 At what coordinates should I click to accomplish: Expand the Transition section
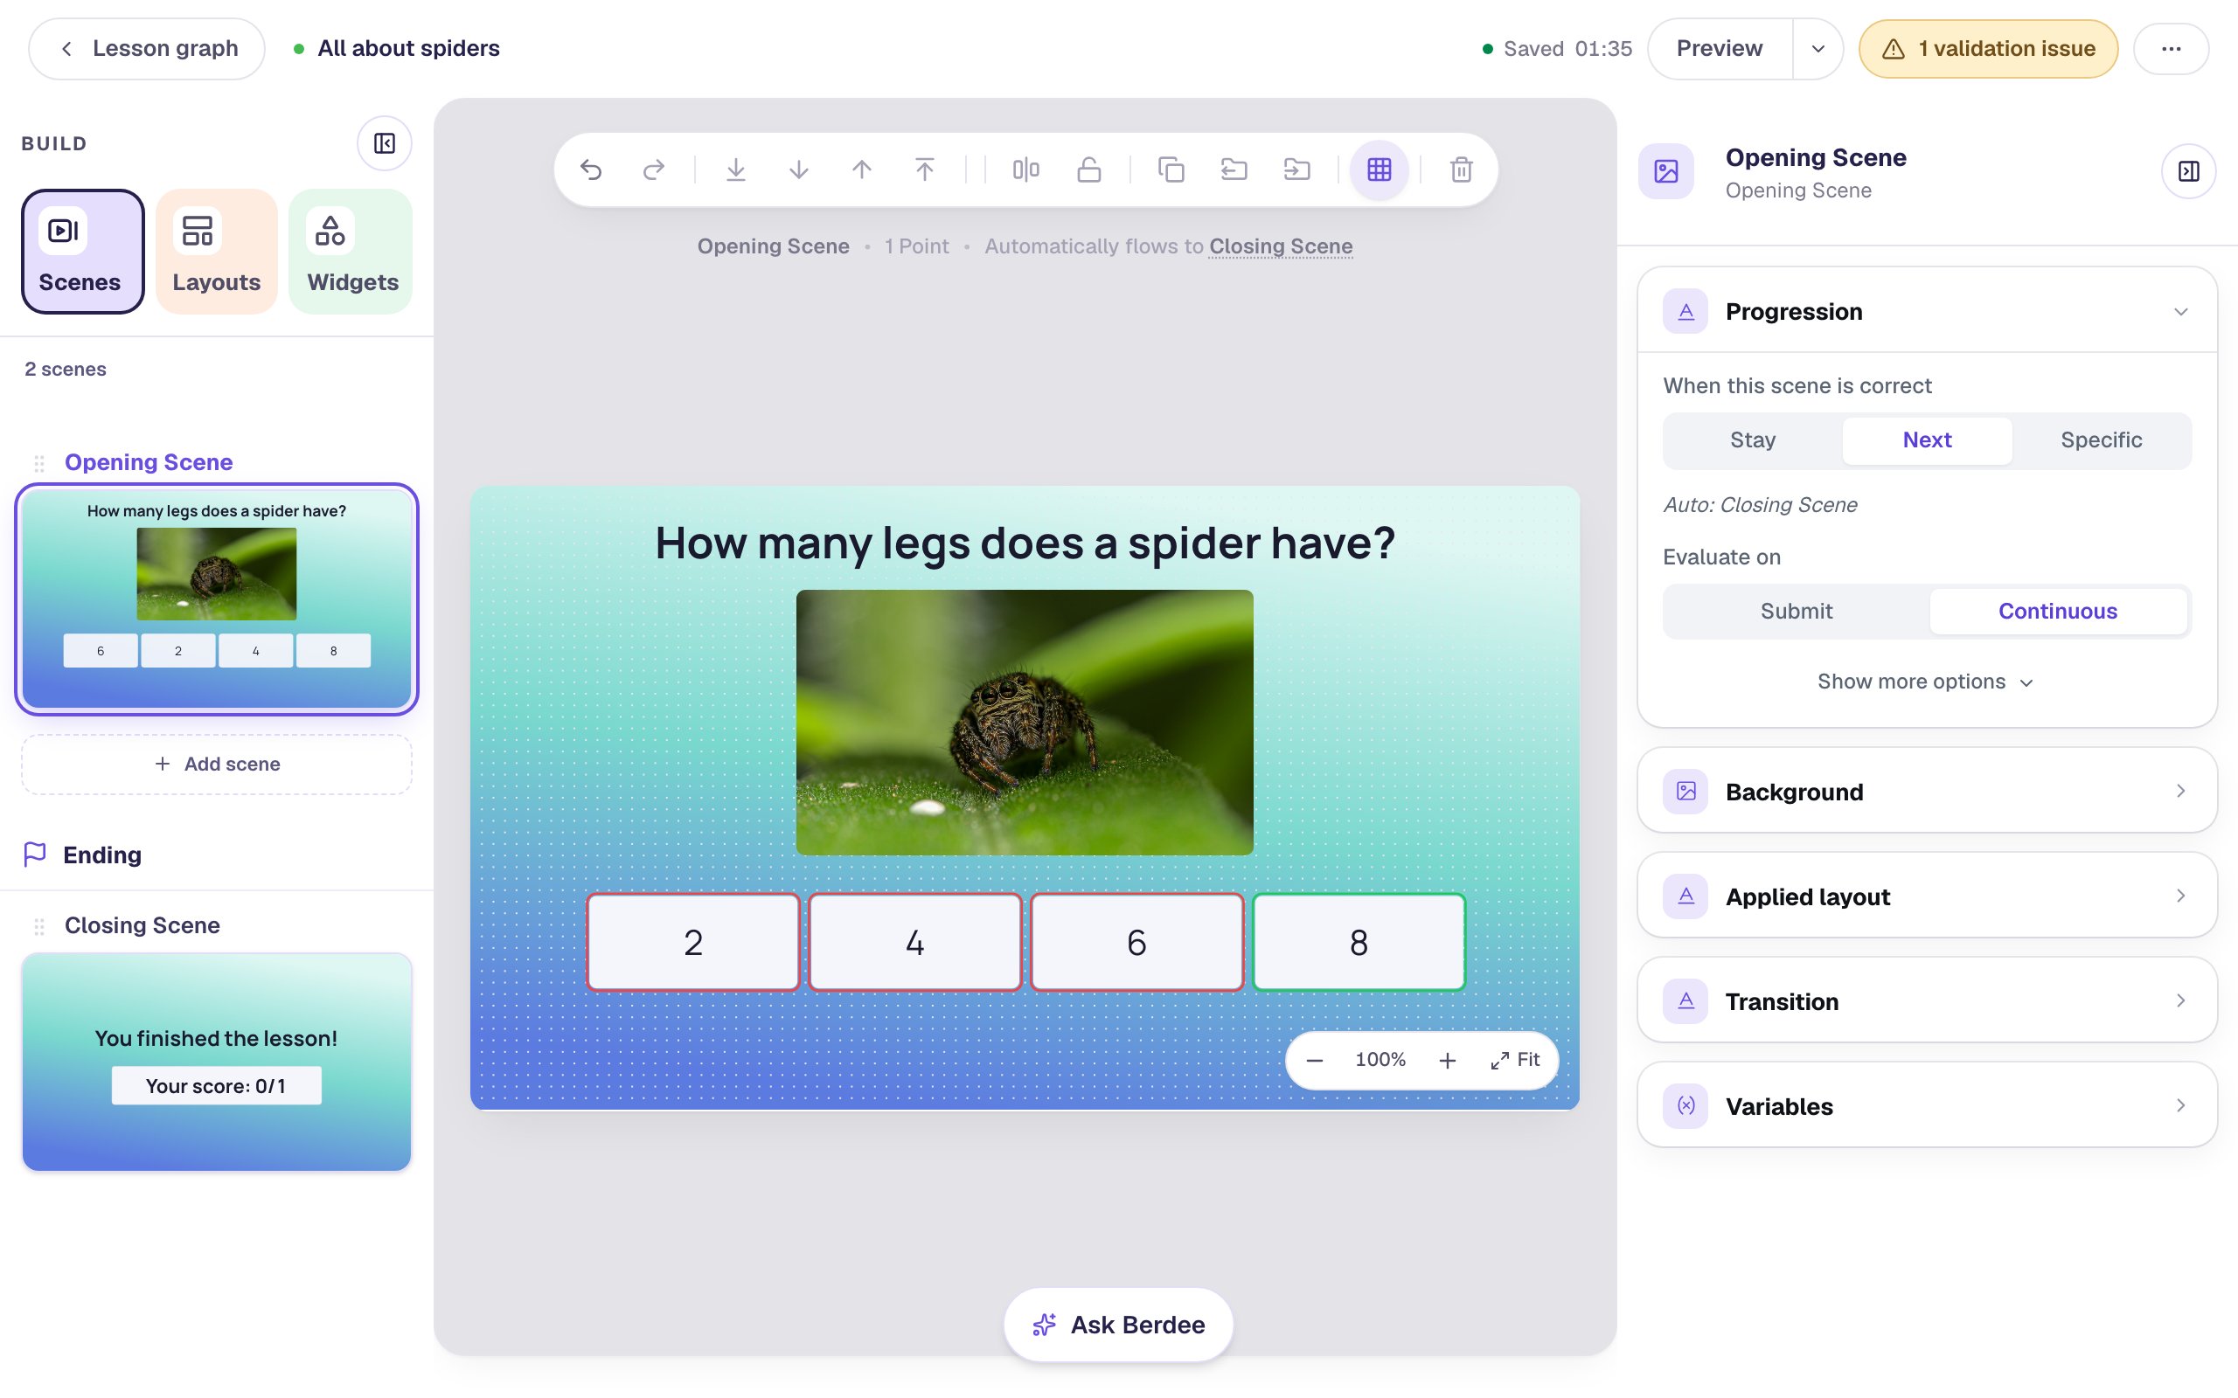pos(1927,1000)
